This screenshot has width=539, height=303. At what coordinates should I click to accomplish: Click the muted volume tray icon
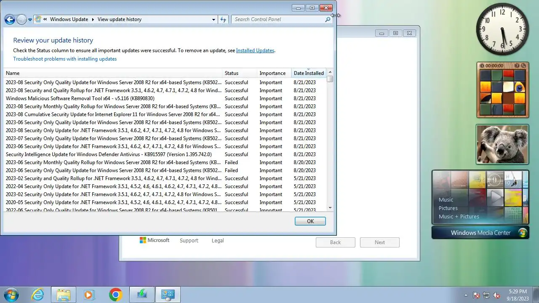tap(496, 295)
